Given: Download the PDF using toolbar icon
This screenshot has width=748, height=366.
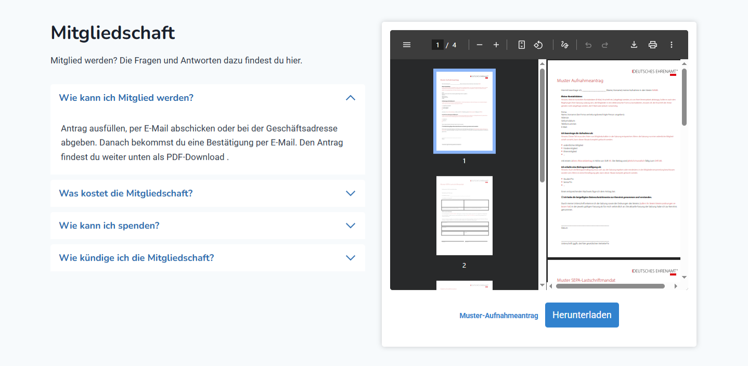Looking at the screenshot, I should pyautogui.click(x=634, y=45).
